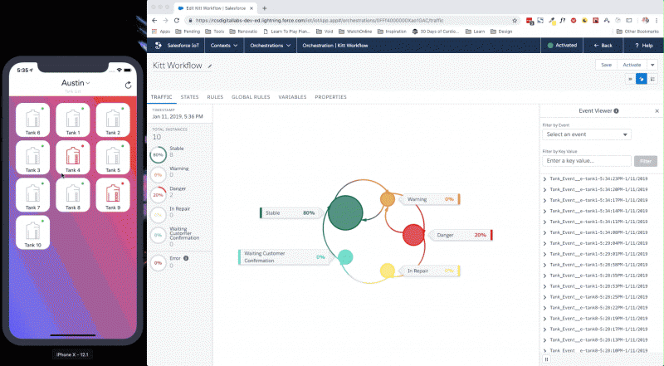This screenshot has height=366, width=664.
Task: Open Tank 2 tile in phone app
Action: point(113,120)
